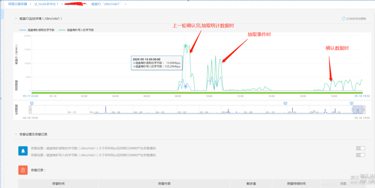The width and height of the screenshot is (375, 188).
Task: Click the shaded selected range in overview
Action: point(358,109)
